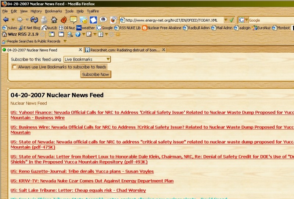Open the Live Bookmarks feed reader dropdown

point(87,59)
